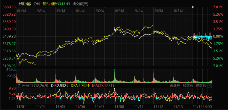Select the 前9日 day marker
This screenshot has width=228, height=110.
pos(22,10)
